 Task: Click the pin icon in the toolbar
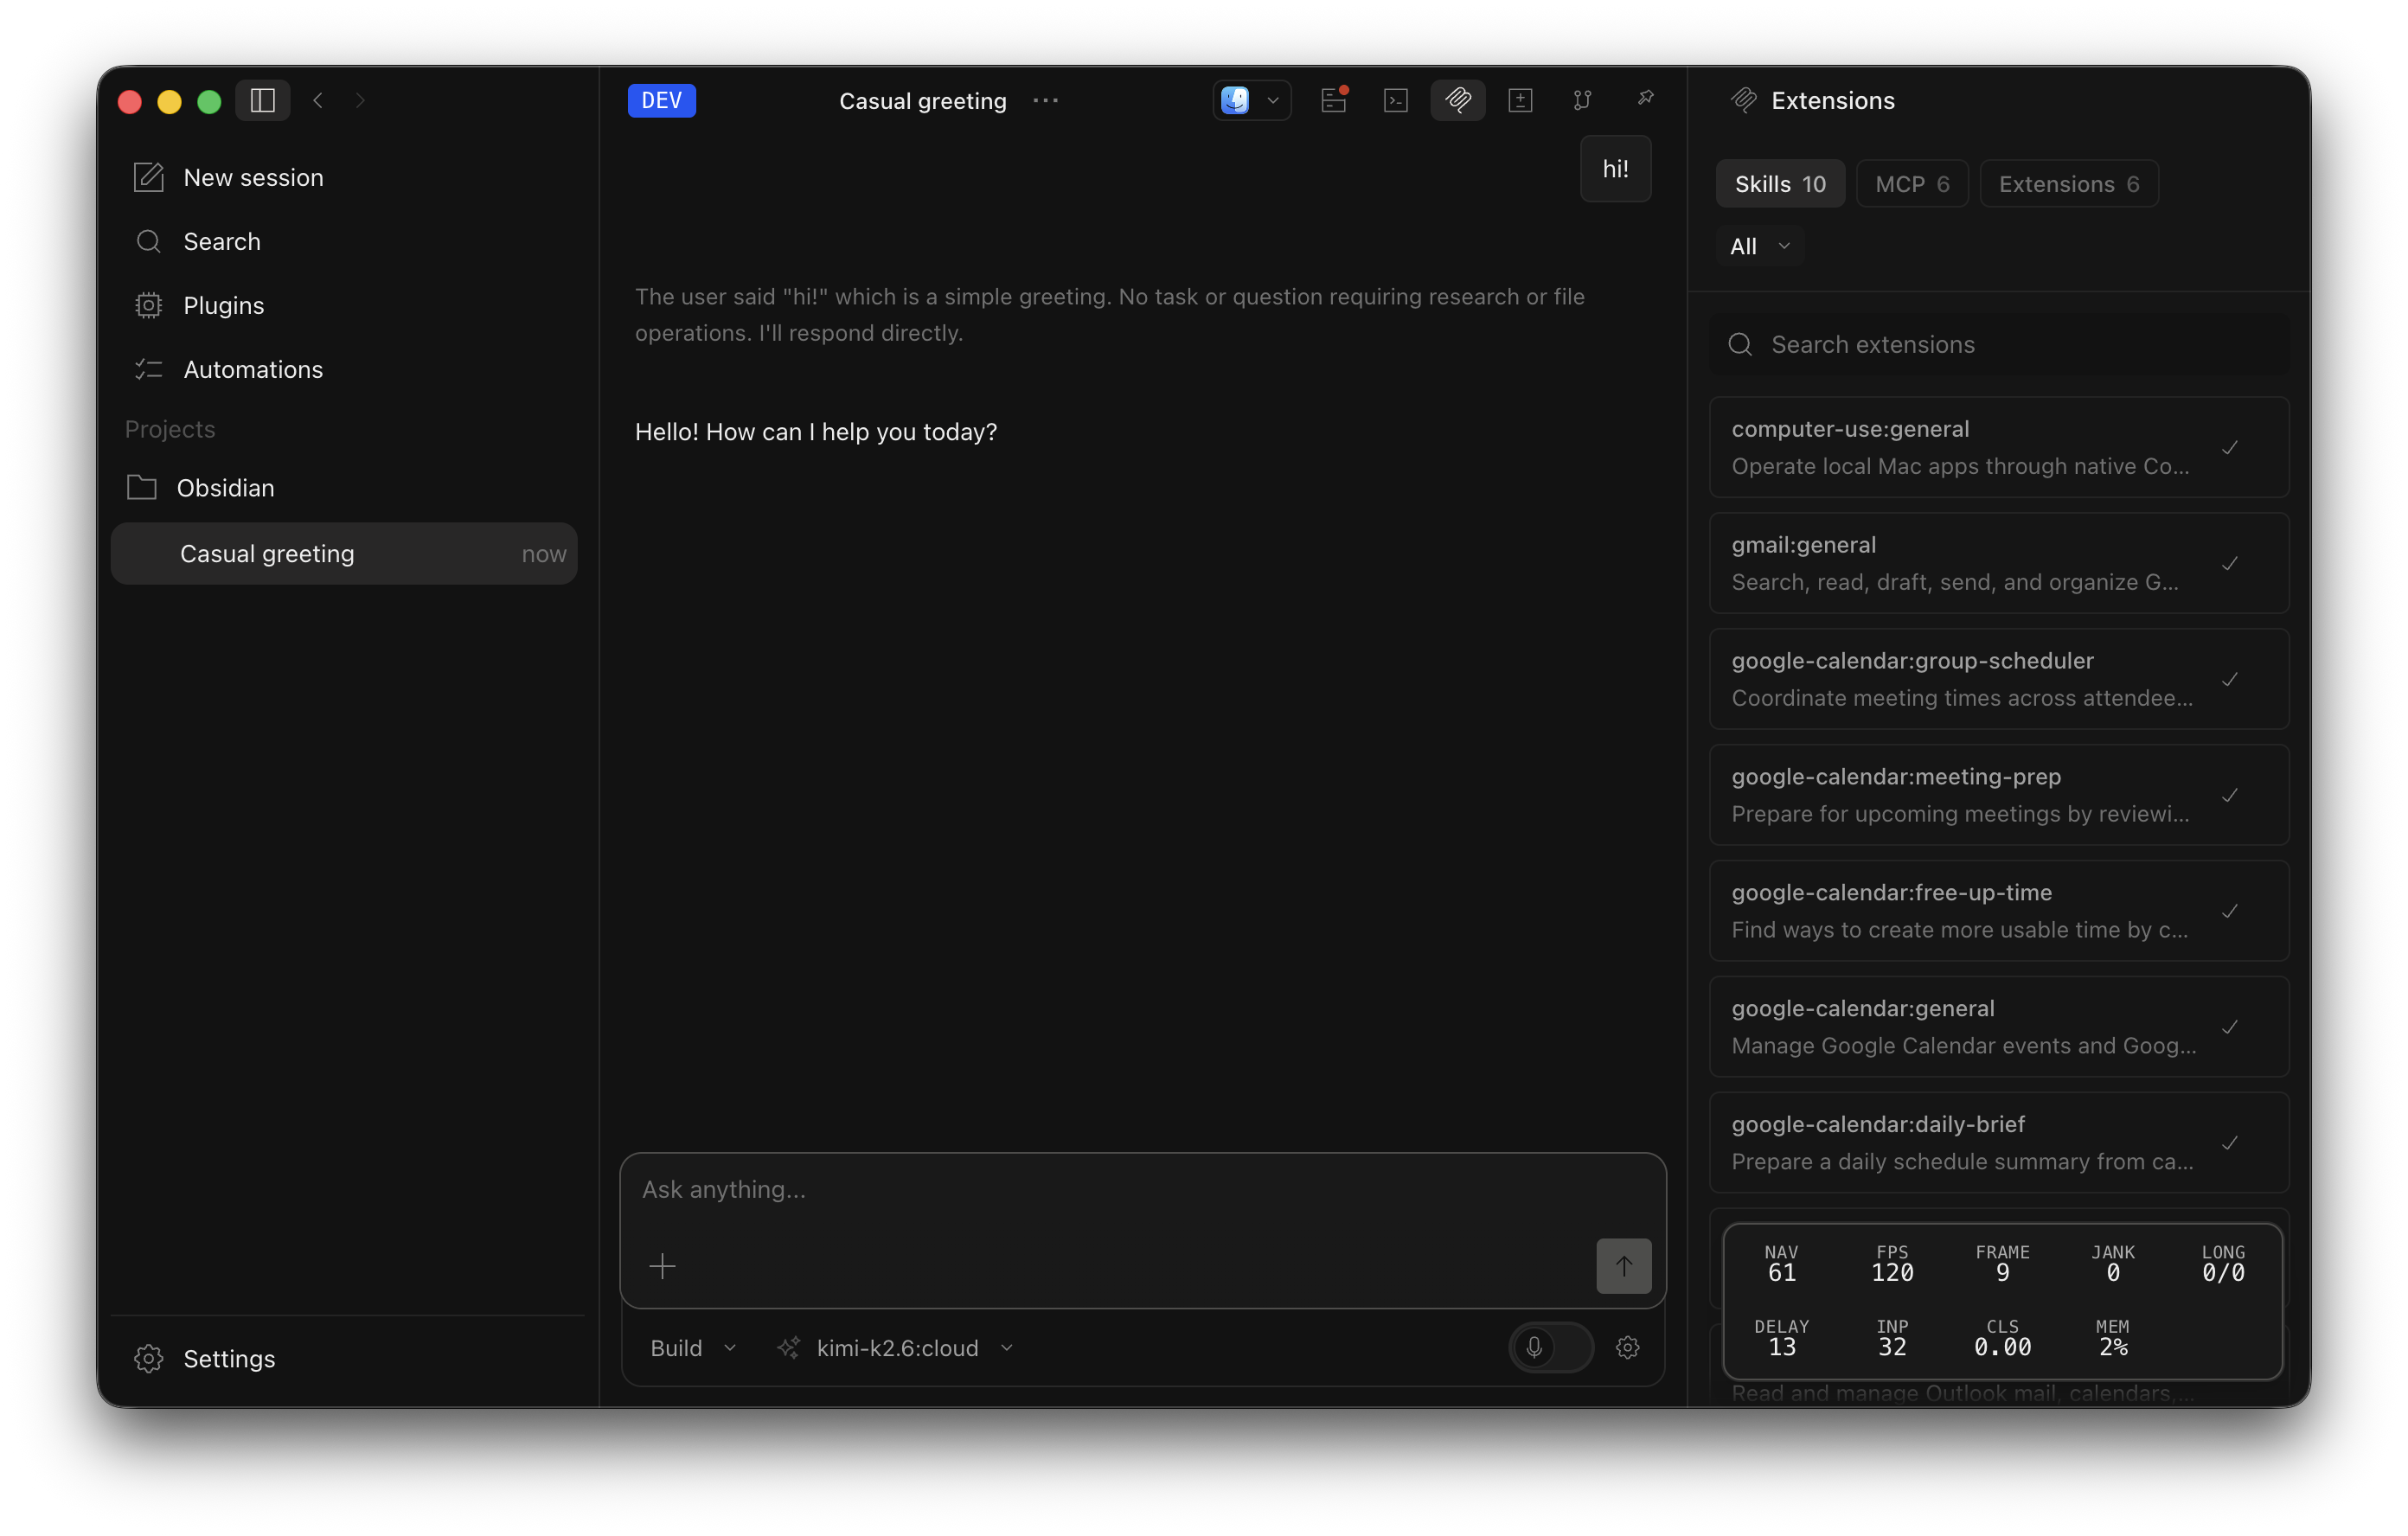pos(1645,98)
